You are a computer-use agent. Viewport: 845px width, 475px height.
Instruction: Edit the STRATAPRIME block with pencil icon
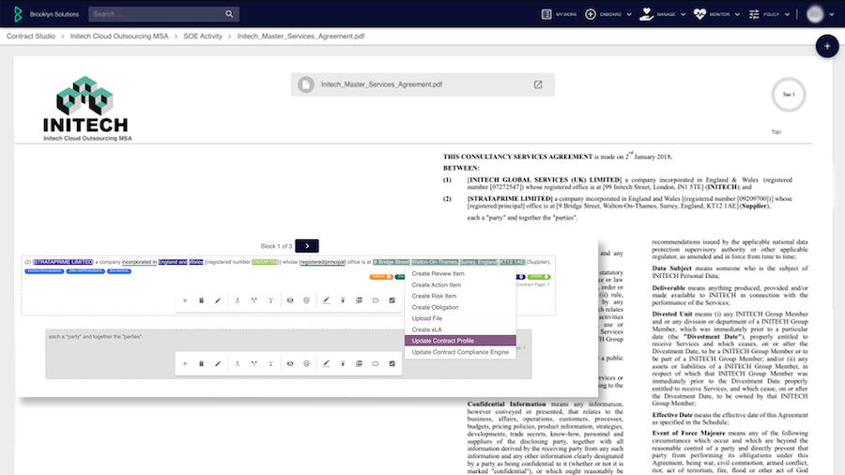(x=218, y=300)
